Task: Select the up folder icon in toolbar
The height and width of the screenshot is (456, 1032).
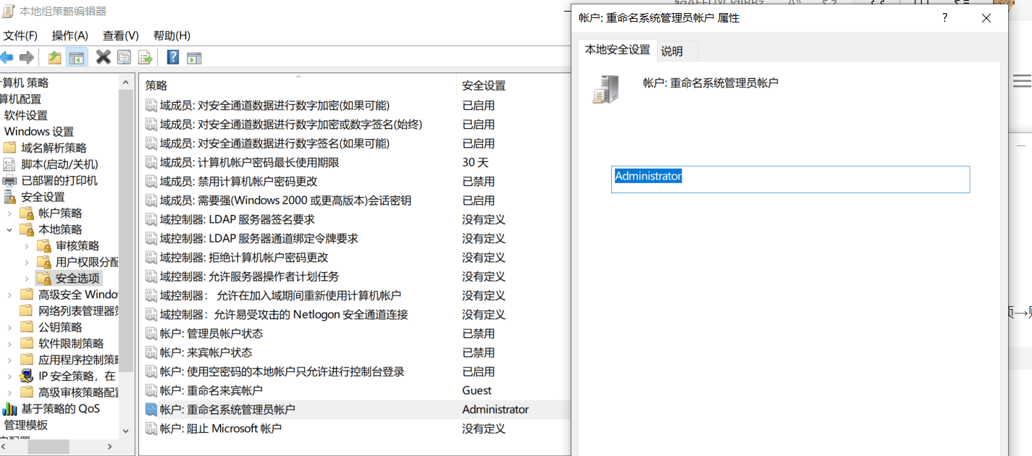Action: pos(54,56)
